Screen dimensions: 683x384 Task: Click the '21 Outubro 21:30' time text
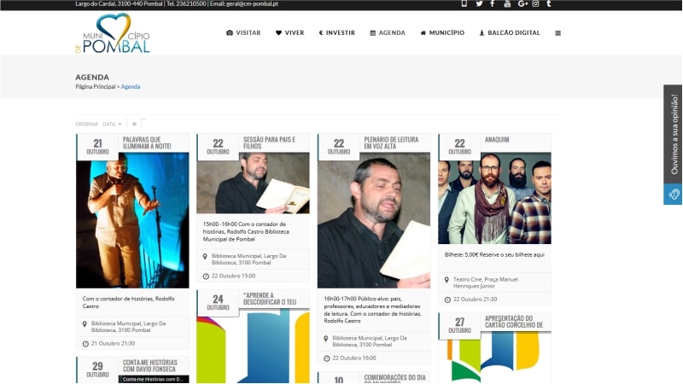click(113, 343)
